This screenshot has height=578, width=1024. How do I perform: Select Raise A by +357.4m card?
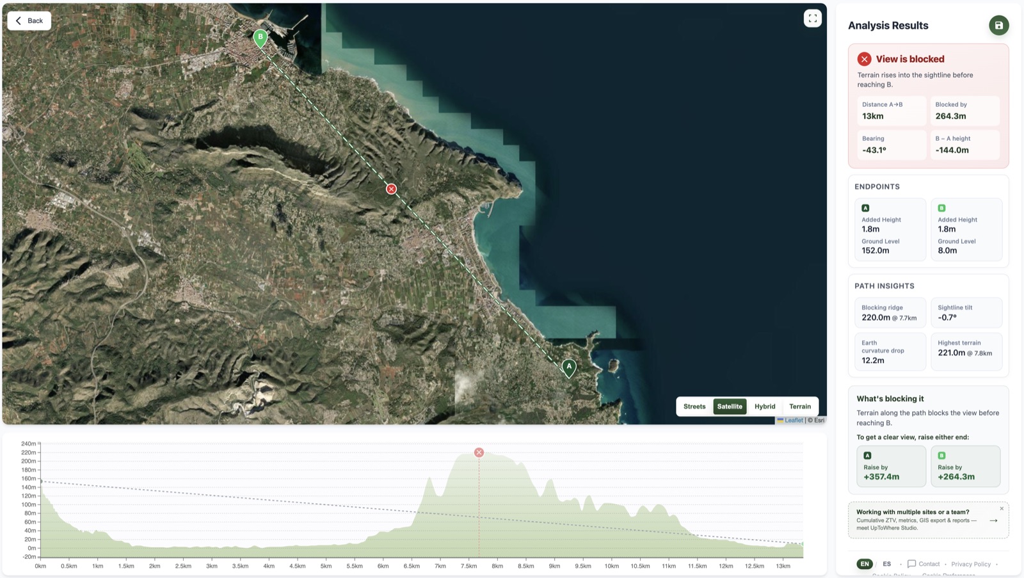[x=891, y=466]
